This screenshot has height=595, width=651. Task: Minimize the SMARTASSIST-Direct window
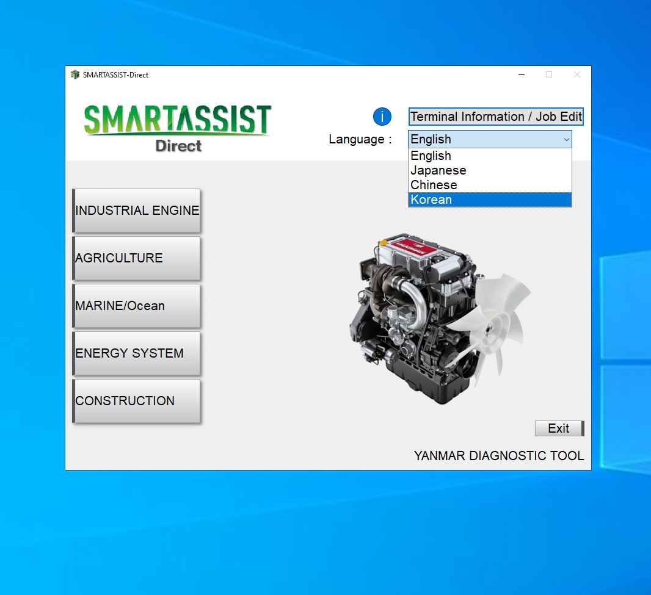[x=521, y=74]
